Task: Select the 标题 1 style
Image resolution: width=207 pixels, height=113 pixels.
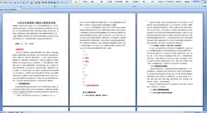Action: click(93, 2)
